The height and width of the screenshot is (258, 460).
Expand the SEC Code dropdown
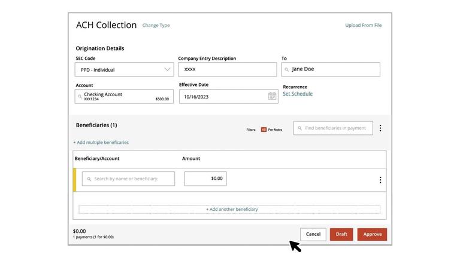coord(167,69)
